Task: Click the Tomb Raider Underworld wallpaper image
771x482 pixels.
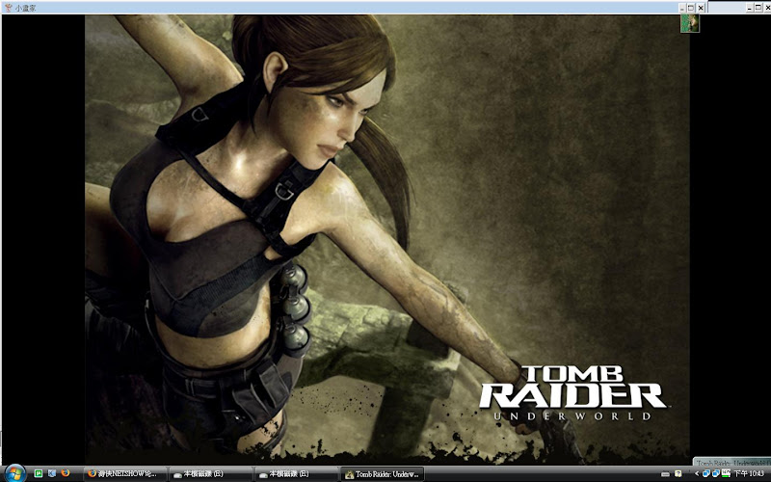Action: [x=387, y=239]
